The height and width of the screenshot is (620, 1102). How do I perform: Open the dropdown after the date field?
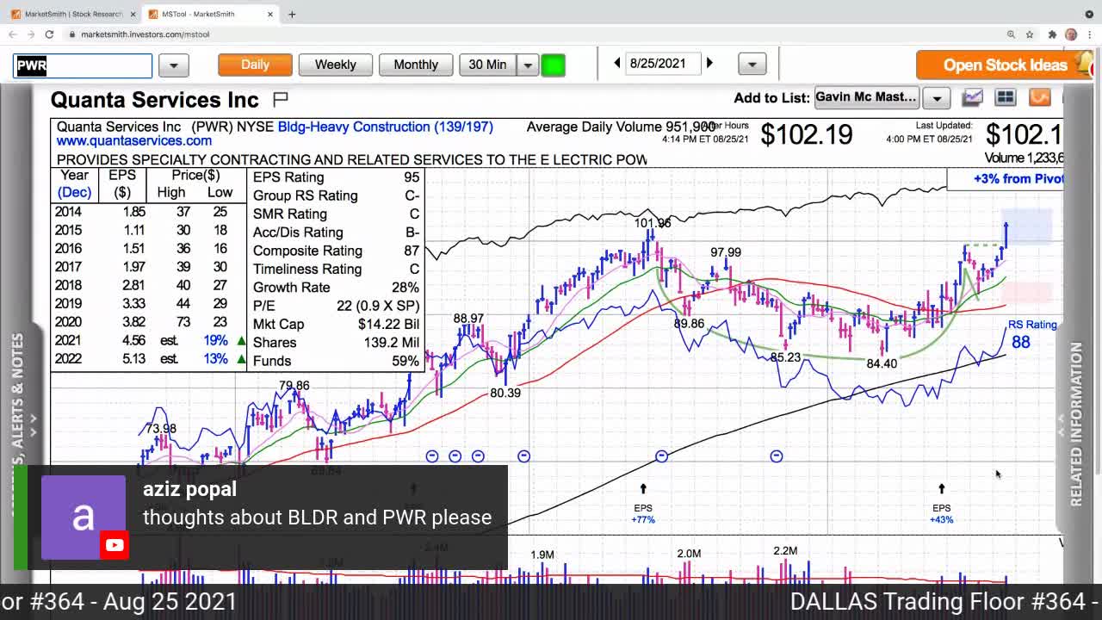point(752,64)
